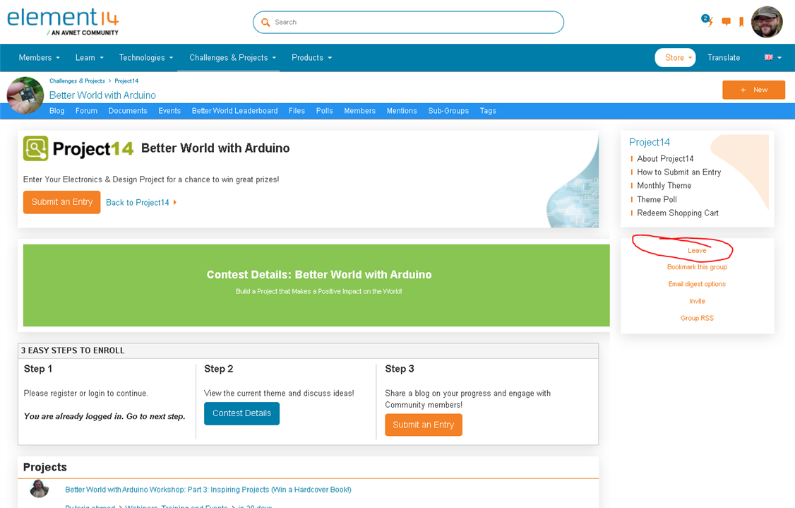Expand the Learn menu
This screenshot has width=795, height=508.
tap(89, 58)
